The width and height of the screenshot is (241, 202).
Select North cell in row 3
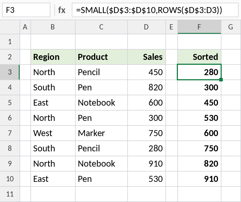coord(53,72)
